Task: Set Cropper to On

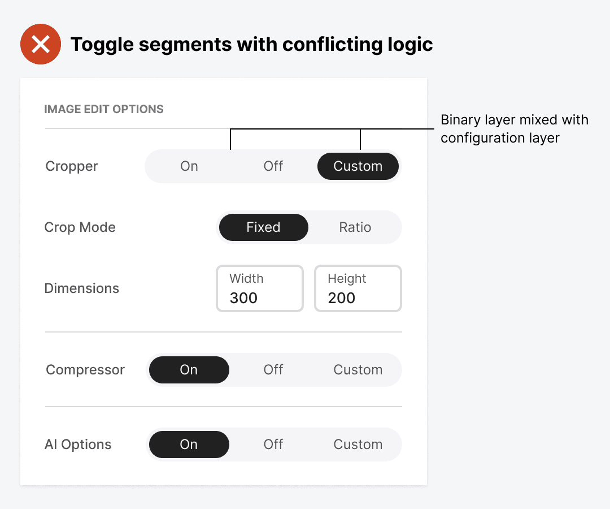Action: [x=189, y=166]
